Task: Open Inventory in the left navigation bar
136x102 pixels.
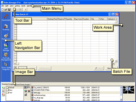Action: [x=6, y=27]
